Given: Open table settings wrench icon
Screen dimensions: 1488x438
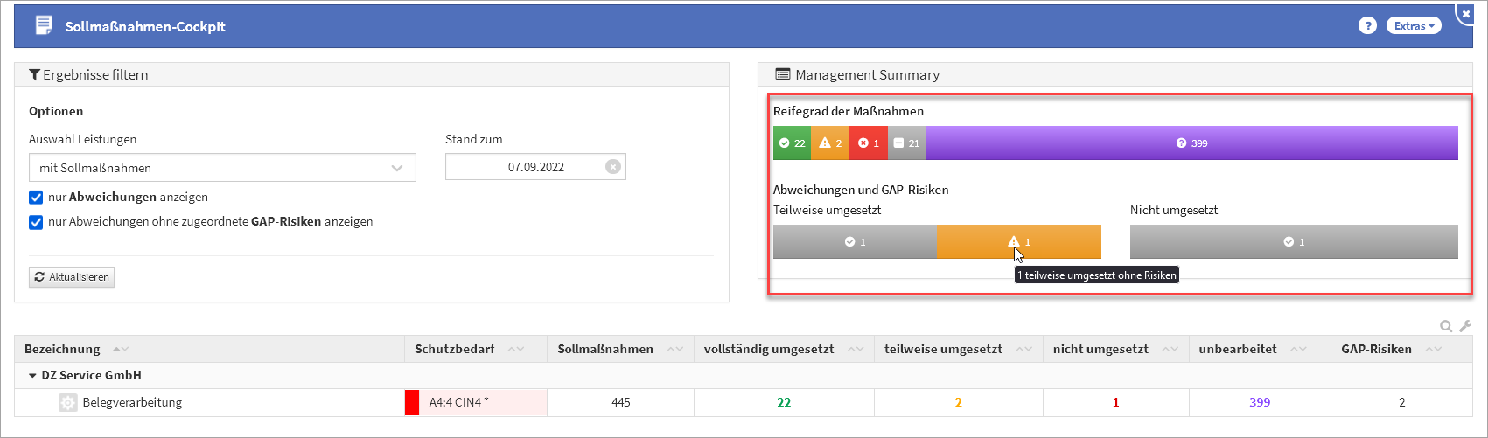Looking at the screenshot, I should click(1465, 326).
